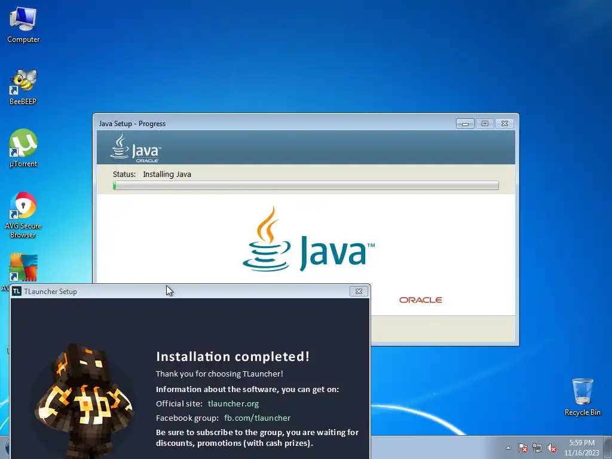Screen dimensions: 612x459
Task: Select the µTorrent desktop shortcut
Action: pos(23,148)
